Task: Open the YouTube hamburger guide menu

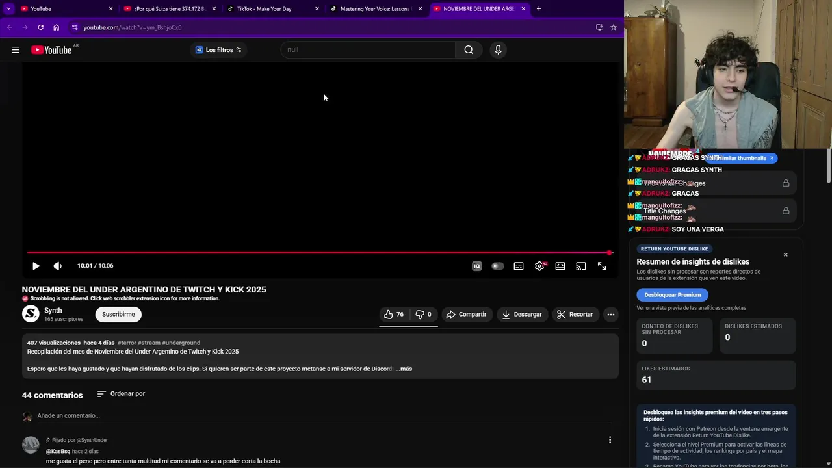Action: pyautogui.click(x=16, y=50)
